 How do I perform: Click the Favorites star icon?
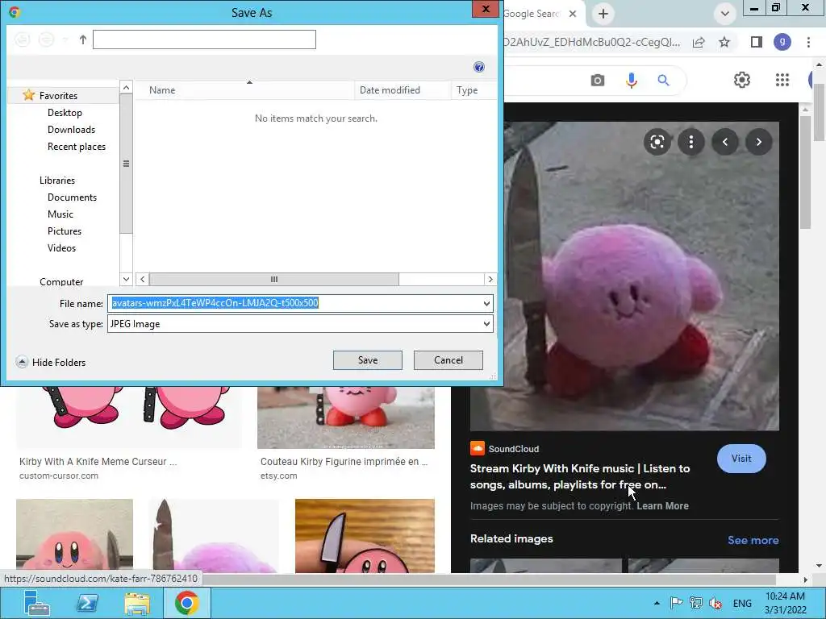coord(28,95)
